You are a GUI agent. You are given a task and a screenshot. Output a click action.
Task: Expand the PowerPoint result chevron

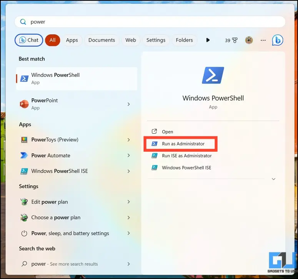[129, 104]
